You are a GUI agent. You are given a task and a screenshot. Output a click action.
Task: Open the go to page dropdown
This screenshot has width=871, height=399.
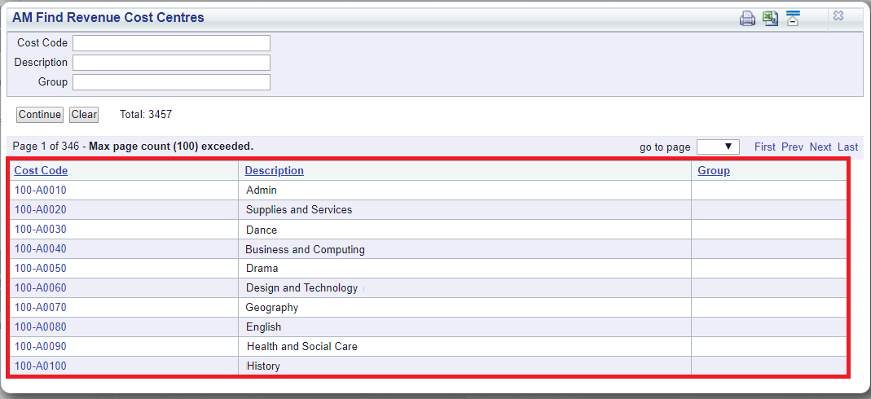coord(718,147)
